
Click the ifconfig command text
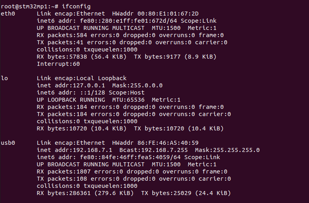click(76, 6)
